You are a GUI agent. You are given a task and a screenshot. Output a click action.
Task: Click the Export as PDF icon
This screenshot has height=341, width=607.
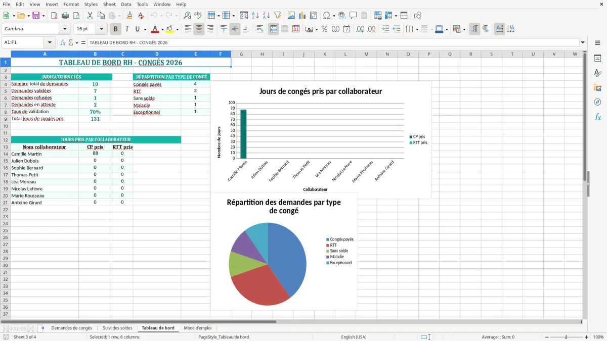(55, 16)
